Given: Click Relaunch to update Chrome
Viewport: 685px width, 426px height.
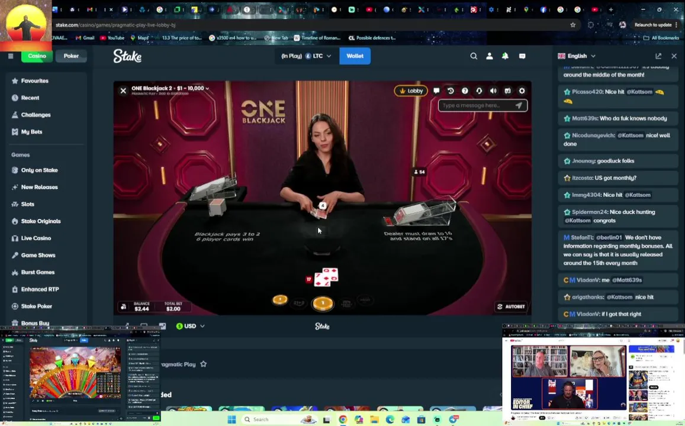Looking at the screenshot, I should point(656,25).
